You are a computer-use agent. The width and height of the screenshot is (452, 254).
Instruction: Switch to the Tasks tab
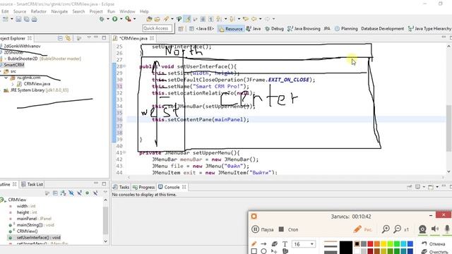tap(121, 187)
